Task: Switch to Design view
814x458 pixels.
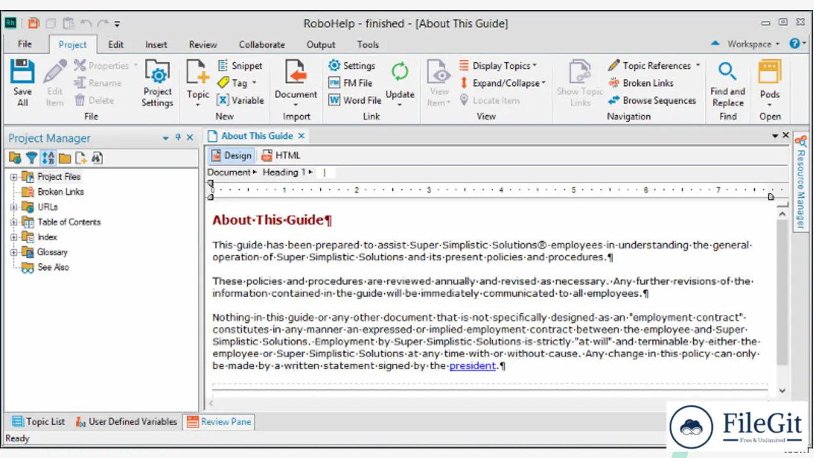Action: tap(231, 155)
